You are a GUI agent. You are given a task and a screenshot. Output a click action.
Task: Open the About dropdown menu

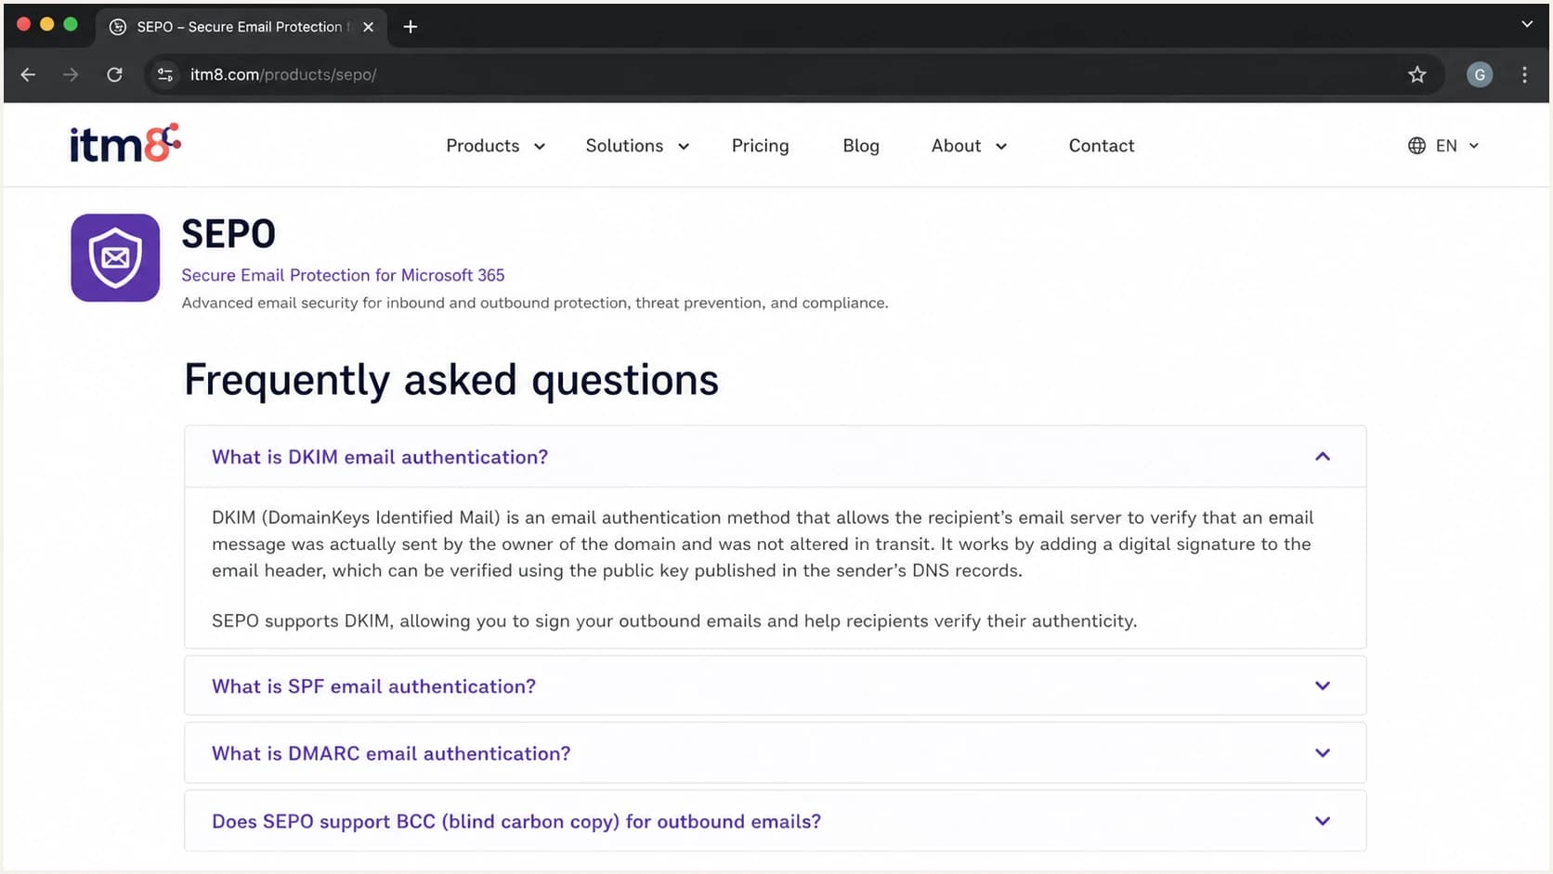969,146
